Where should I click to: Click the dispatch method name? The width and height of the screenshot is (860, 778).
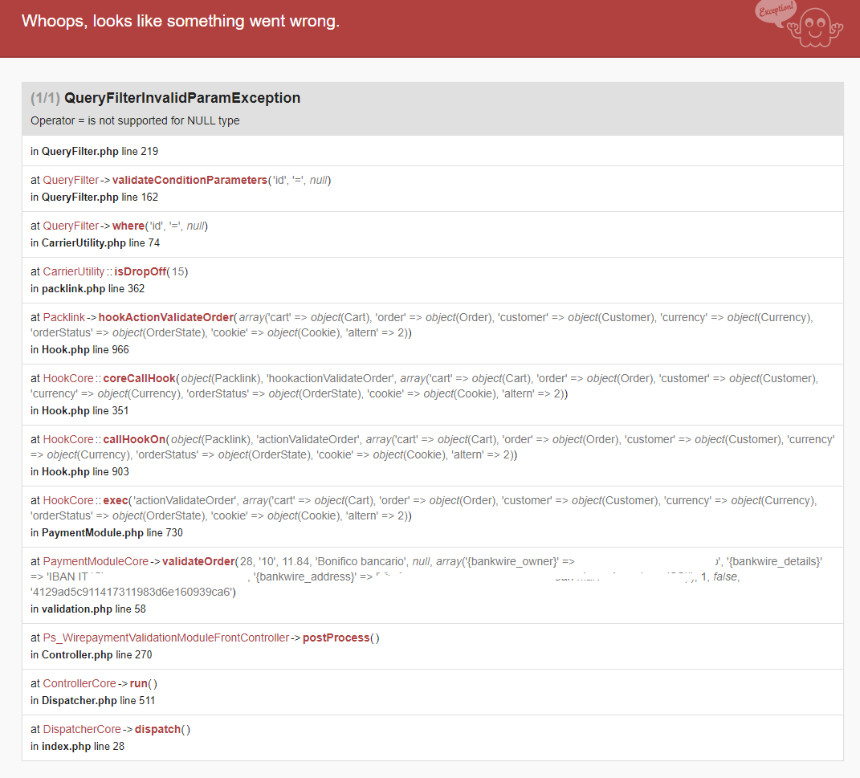pos(157,729)
